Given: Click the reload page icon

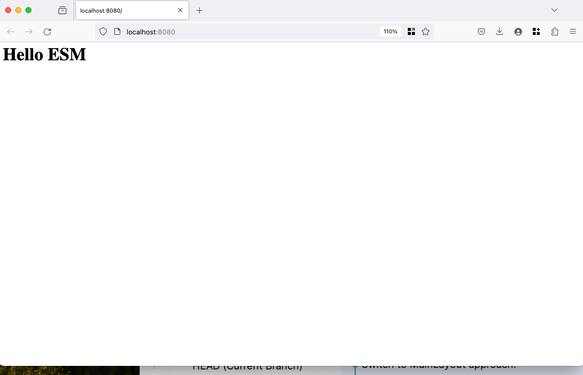Looking at the screenshot, I should [x=47, y=31].
